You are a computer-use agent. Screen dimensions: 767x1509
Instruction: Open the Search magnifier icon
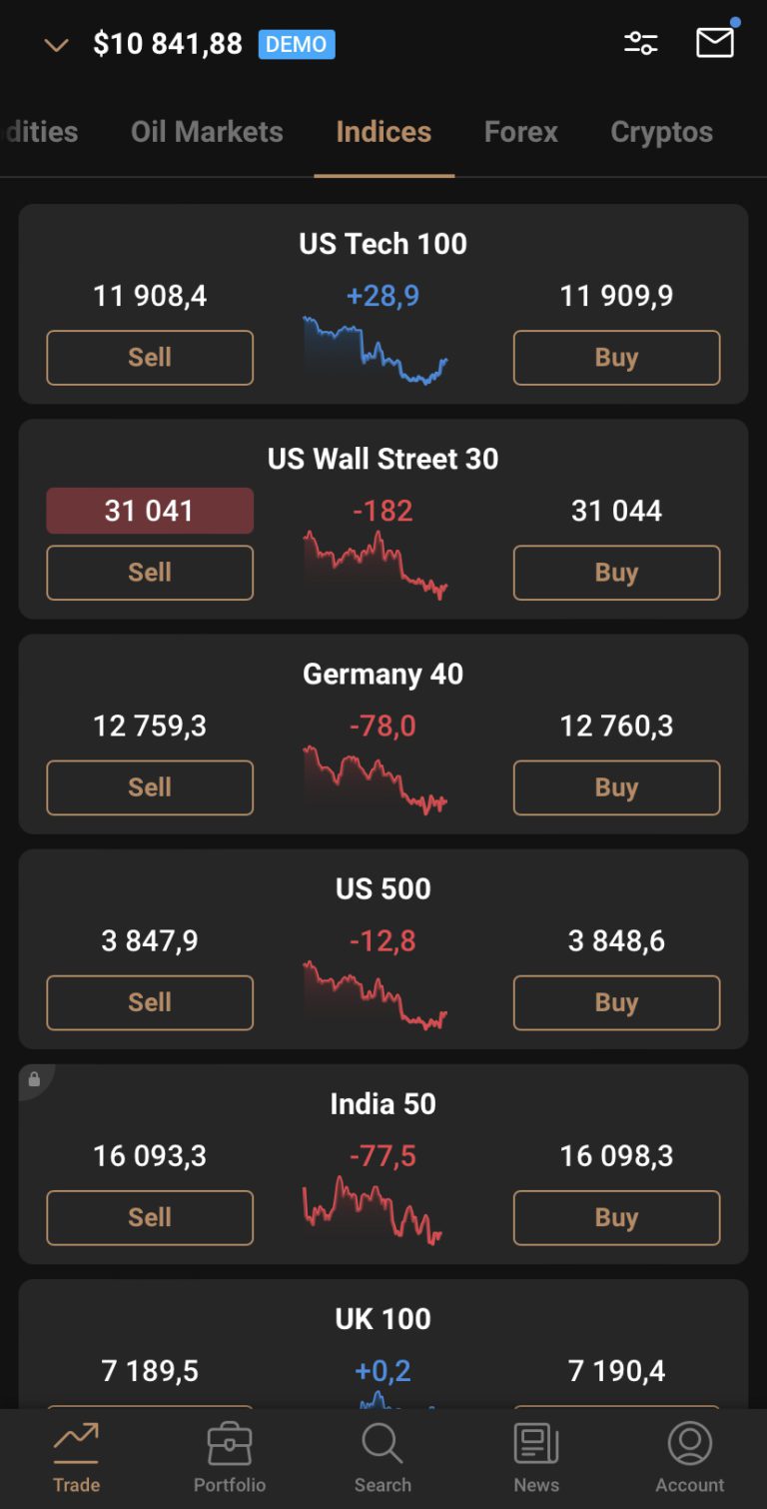click(383, 1444)
